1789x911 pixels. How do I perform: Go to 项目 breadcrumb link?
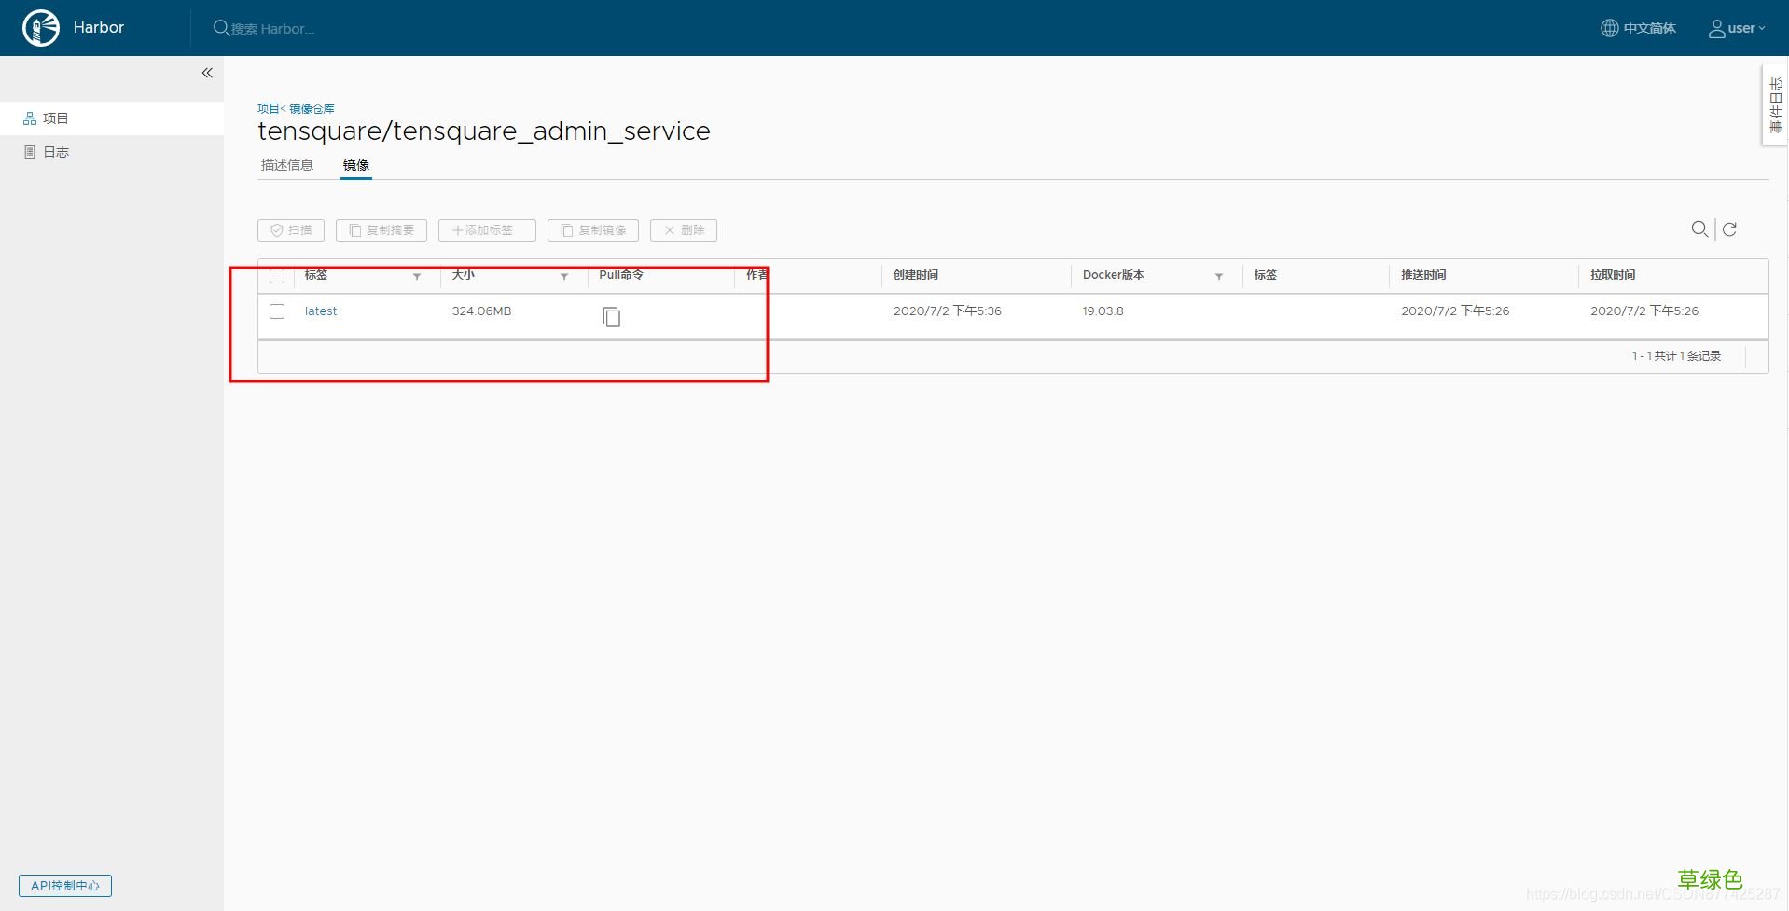coord(269,108)
